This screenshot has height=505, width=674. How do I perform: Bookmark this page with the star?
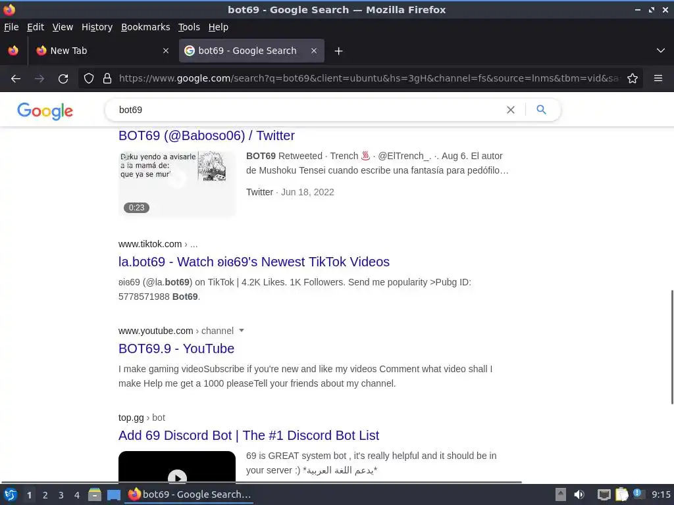(x=633, y=79)
